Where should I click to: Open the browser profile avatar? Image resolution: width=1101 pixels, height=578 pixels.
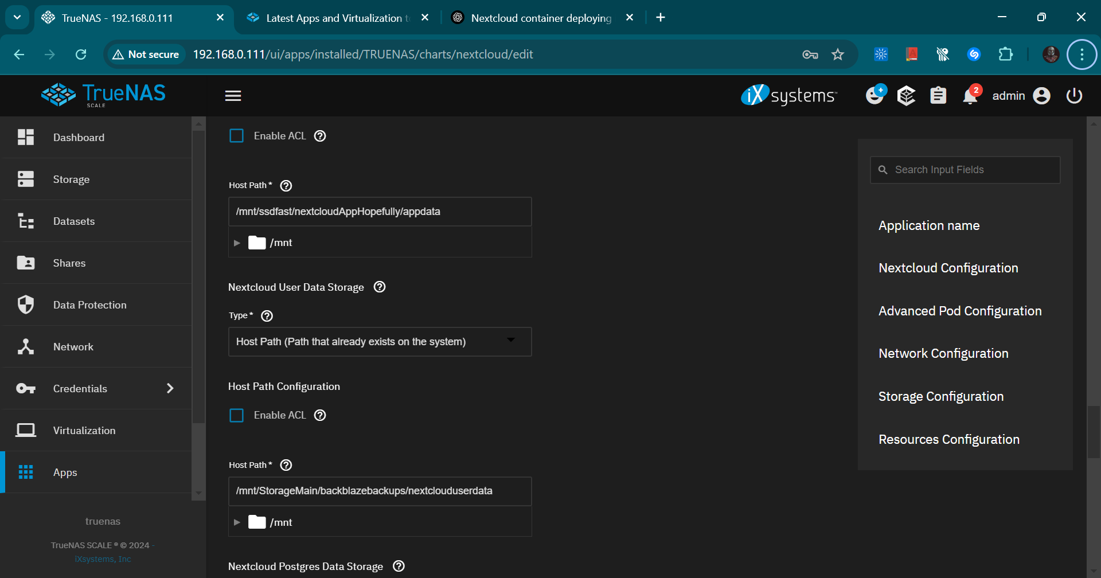1051,54
